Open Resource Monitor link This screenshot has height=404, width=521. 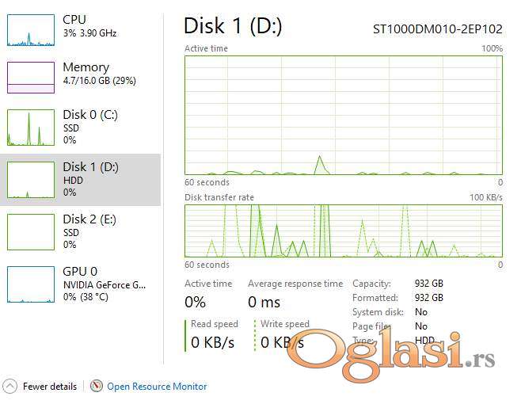pyautogui.click(x=157, y=387)
